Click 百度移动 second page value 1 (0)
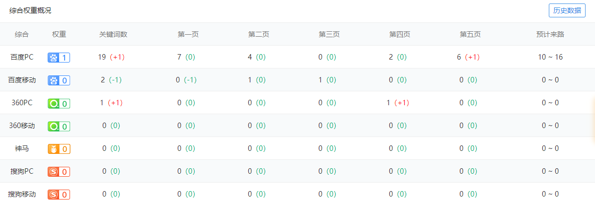The width and height of the screenshot is (595, 204). pyautogui.click(x=256, y=80)
